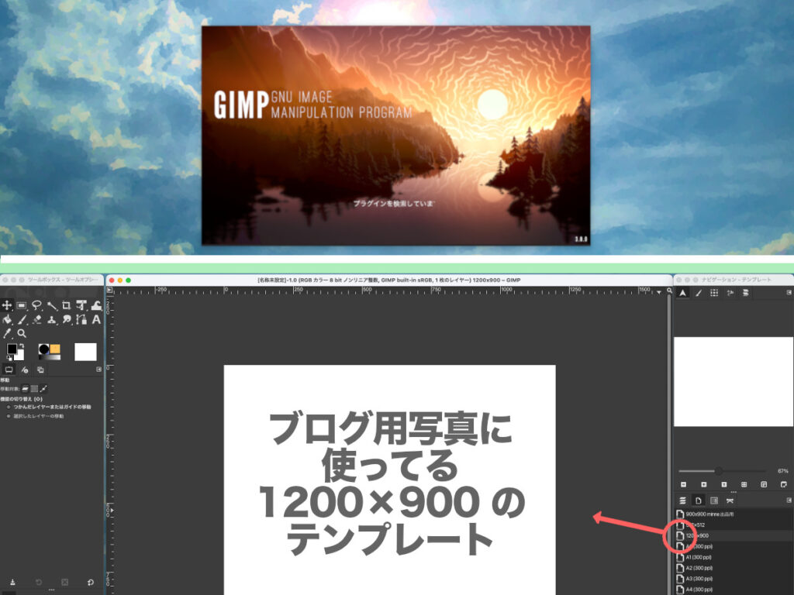This screenshot has height=595, width=794.
Task: Choose 'つかんだレイヤーまたはガイドの移動' radio option
Action: pos(49,407)
